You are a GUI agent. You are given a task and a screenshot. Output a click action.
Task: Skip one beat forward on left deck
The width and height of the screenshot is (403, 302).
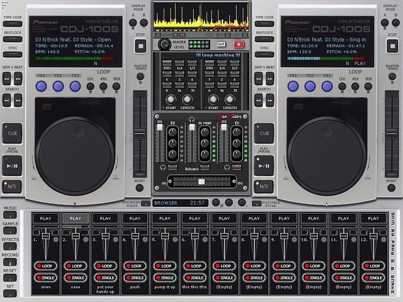18,78
